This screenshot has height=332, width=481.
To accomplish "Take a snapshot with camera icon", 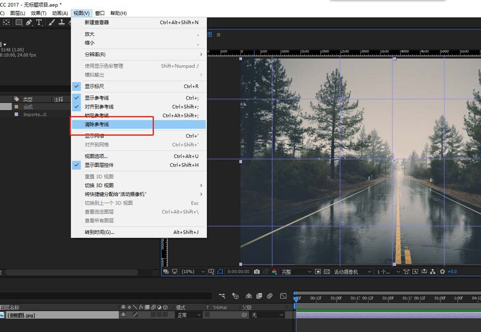I will [x=257, y=271].
